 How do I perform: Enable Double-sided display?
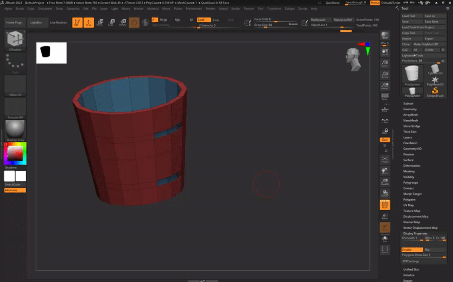412,249
